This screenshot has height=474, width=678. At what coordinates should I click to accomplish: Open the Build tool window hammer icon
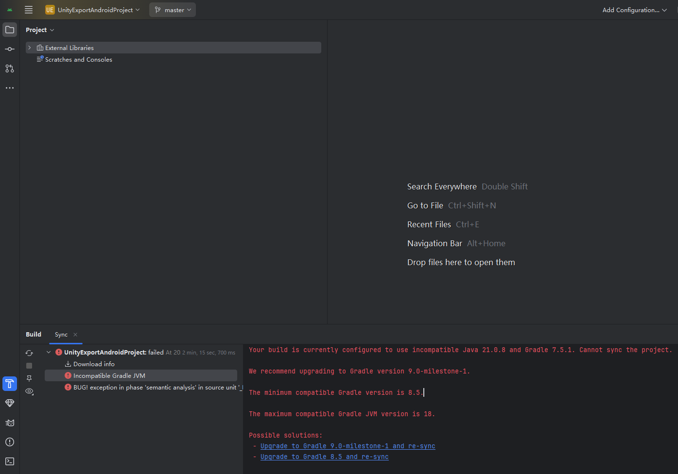10,384
